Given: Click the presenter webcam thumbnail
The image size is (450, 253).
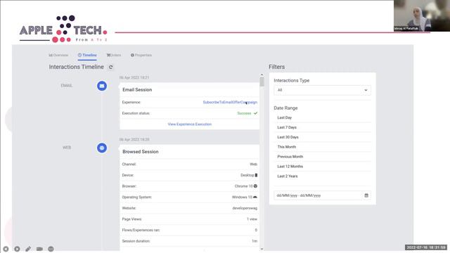Looking at the screenshot, I should (422, 15).
